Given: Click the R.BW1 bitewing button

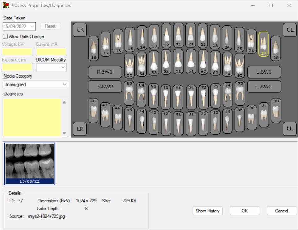Looking at the screenshot, I should point(105,72).
